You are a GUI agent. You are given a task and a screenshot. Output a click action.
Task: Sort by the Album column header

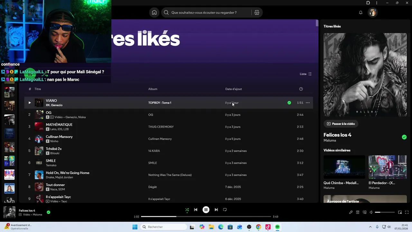click(153, 89)
